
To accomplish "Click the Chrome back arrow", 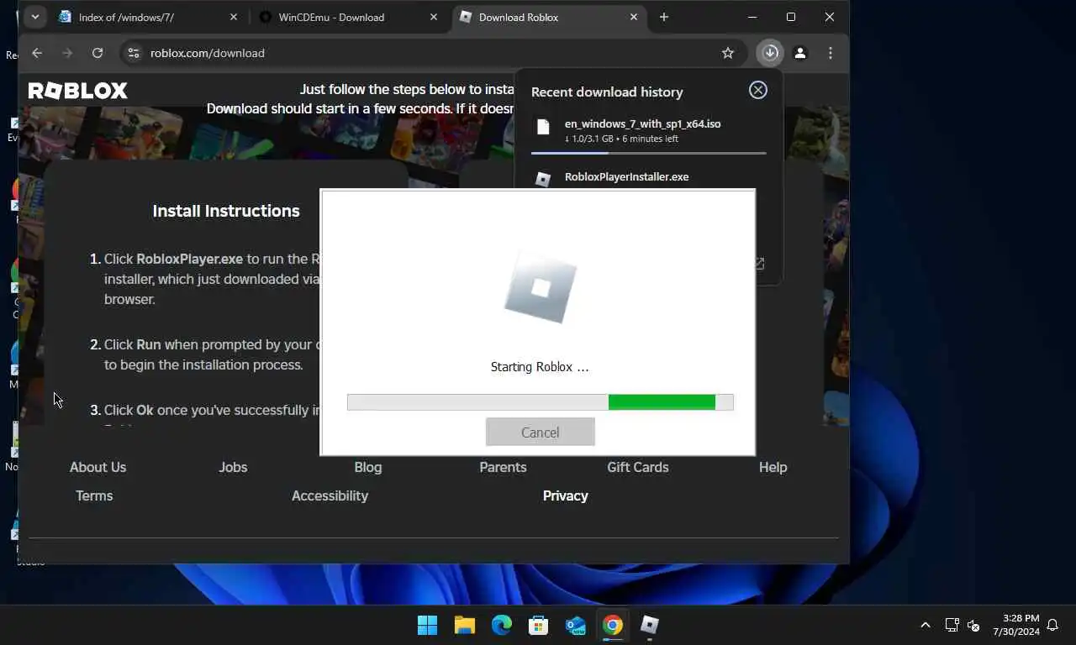I will 37,53.
